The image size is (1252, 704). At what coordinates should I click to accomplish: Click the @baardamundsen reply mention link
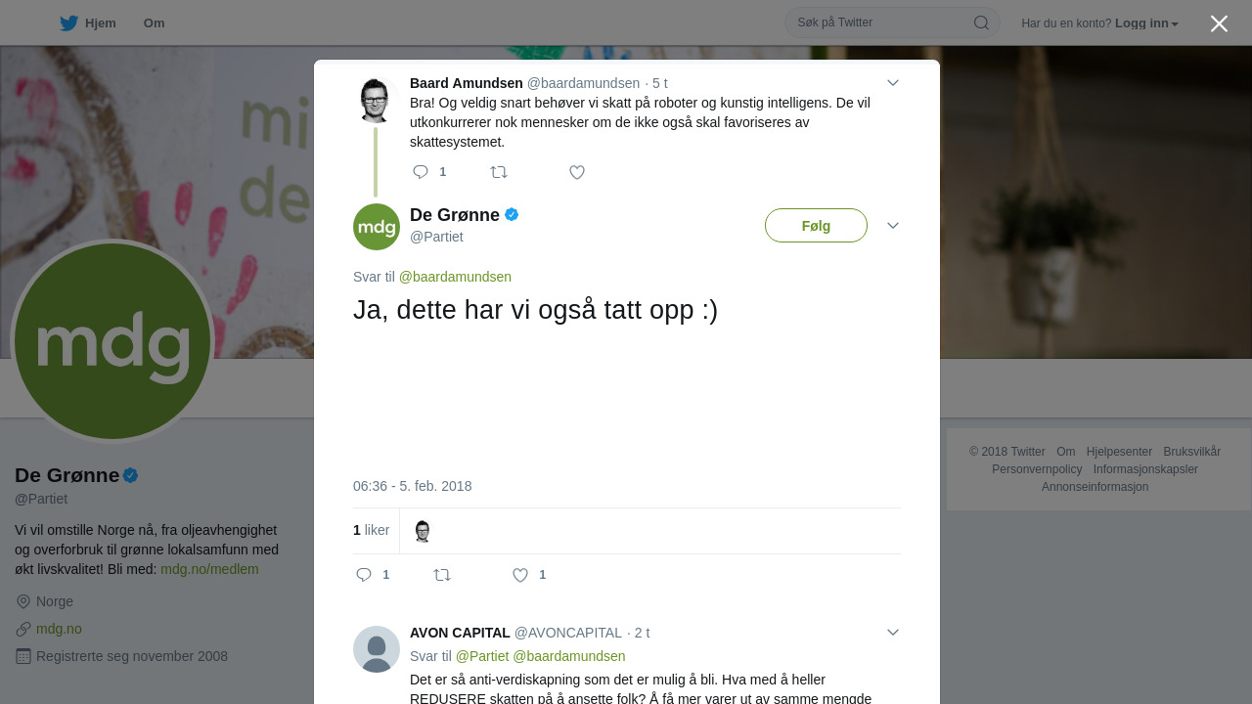(455, 277)
